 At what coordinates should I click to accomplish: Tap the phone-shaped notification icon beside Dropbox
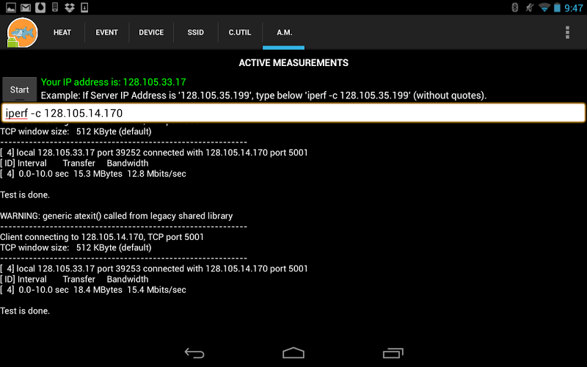tap(55, 7)
